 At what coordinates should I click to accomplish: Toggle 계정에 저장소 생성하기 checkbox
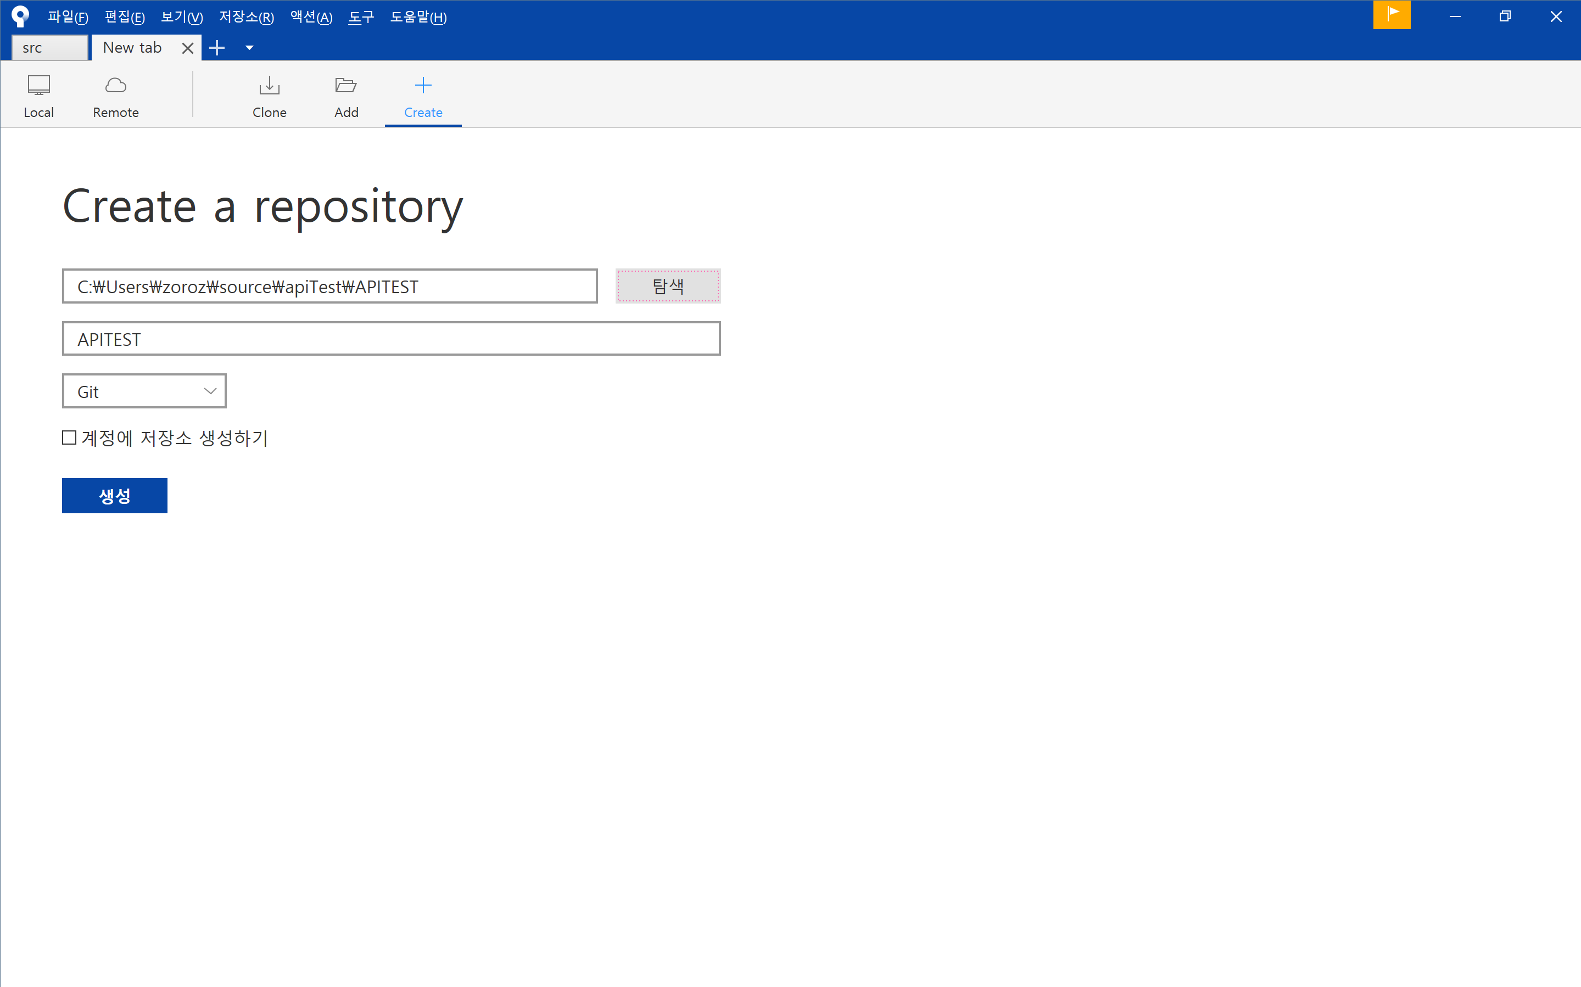tap(69, 438)
